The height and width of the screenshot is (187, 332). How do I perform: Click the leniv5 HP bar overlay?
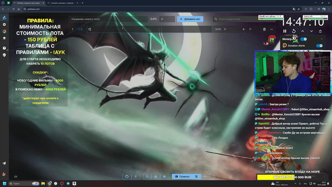click(315, 17)
